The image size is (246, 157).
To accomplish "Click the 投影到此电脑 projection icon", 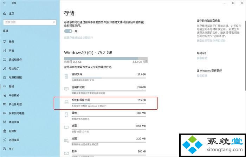I will pyautogui.click(x=4, y=113).
